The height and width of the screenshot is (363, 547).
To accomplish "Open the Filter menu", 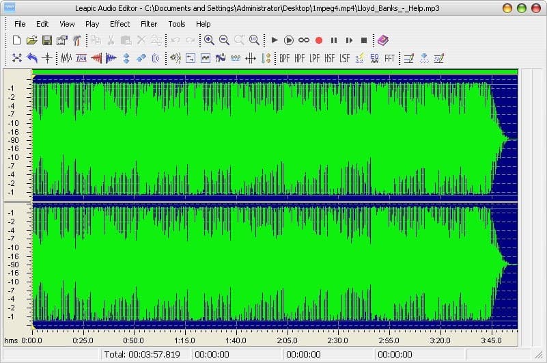I will [x=149, y=24].
